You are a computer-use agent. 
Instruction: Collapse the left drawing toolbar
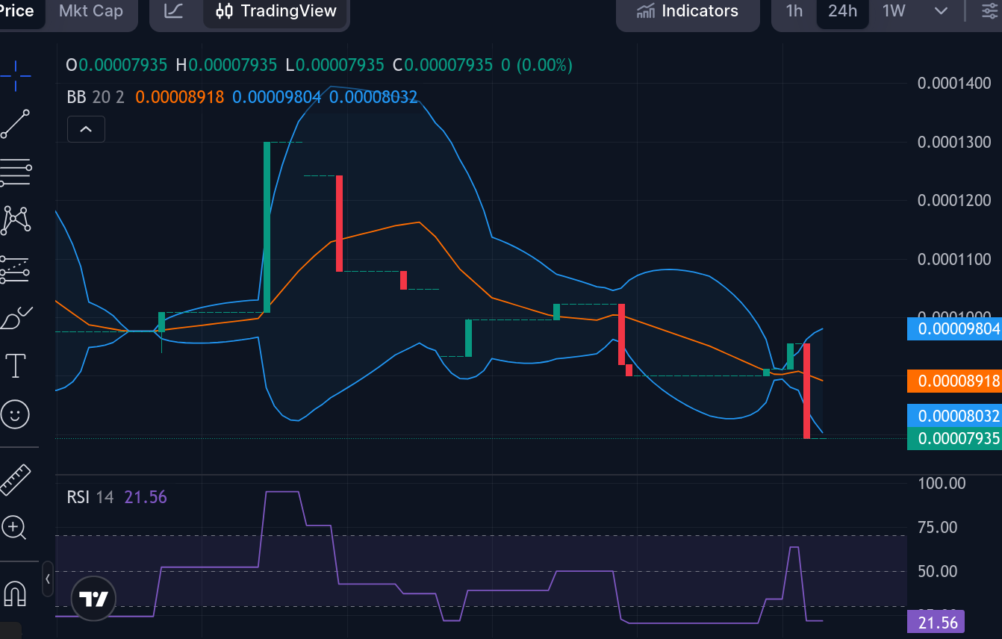[x=48, y=579]
